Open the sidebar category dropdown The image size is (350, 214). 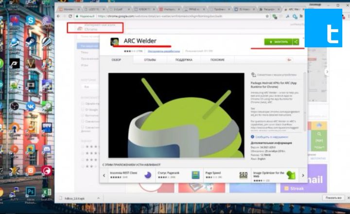[x=90, y=87]
